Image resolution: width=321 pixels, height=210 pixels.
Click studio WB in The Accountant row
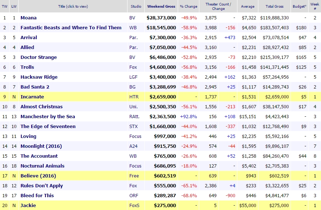tap(133, 156)
